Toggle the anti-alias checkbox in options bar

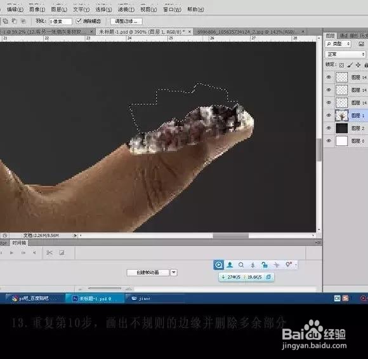[79, 21]
